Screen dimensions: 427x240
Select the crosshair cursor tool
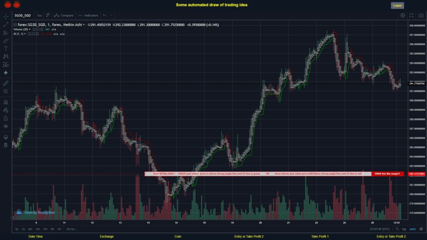click(6, 16)
